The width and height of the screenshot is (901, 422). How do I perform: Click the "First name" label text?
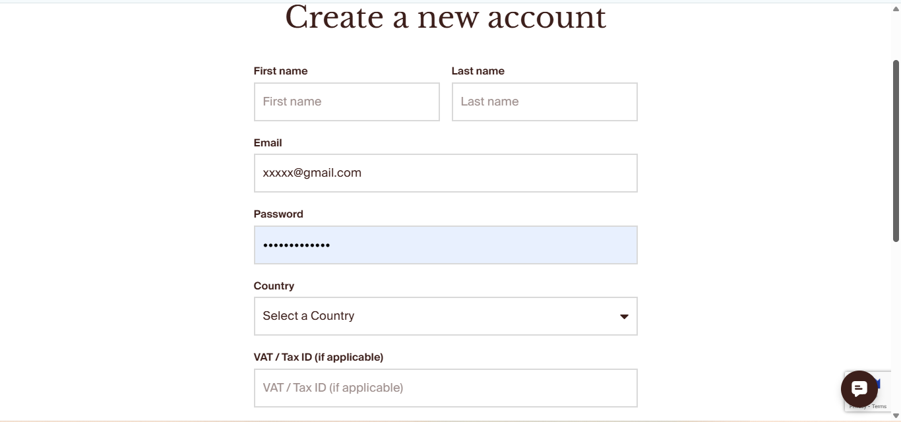pyautogui.click(x=280, y=71)
